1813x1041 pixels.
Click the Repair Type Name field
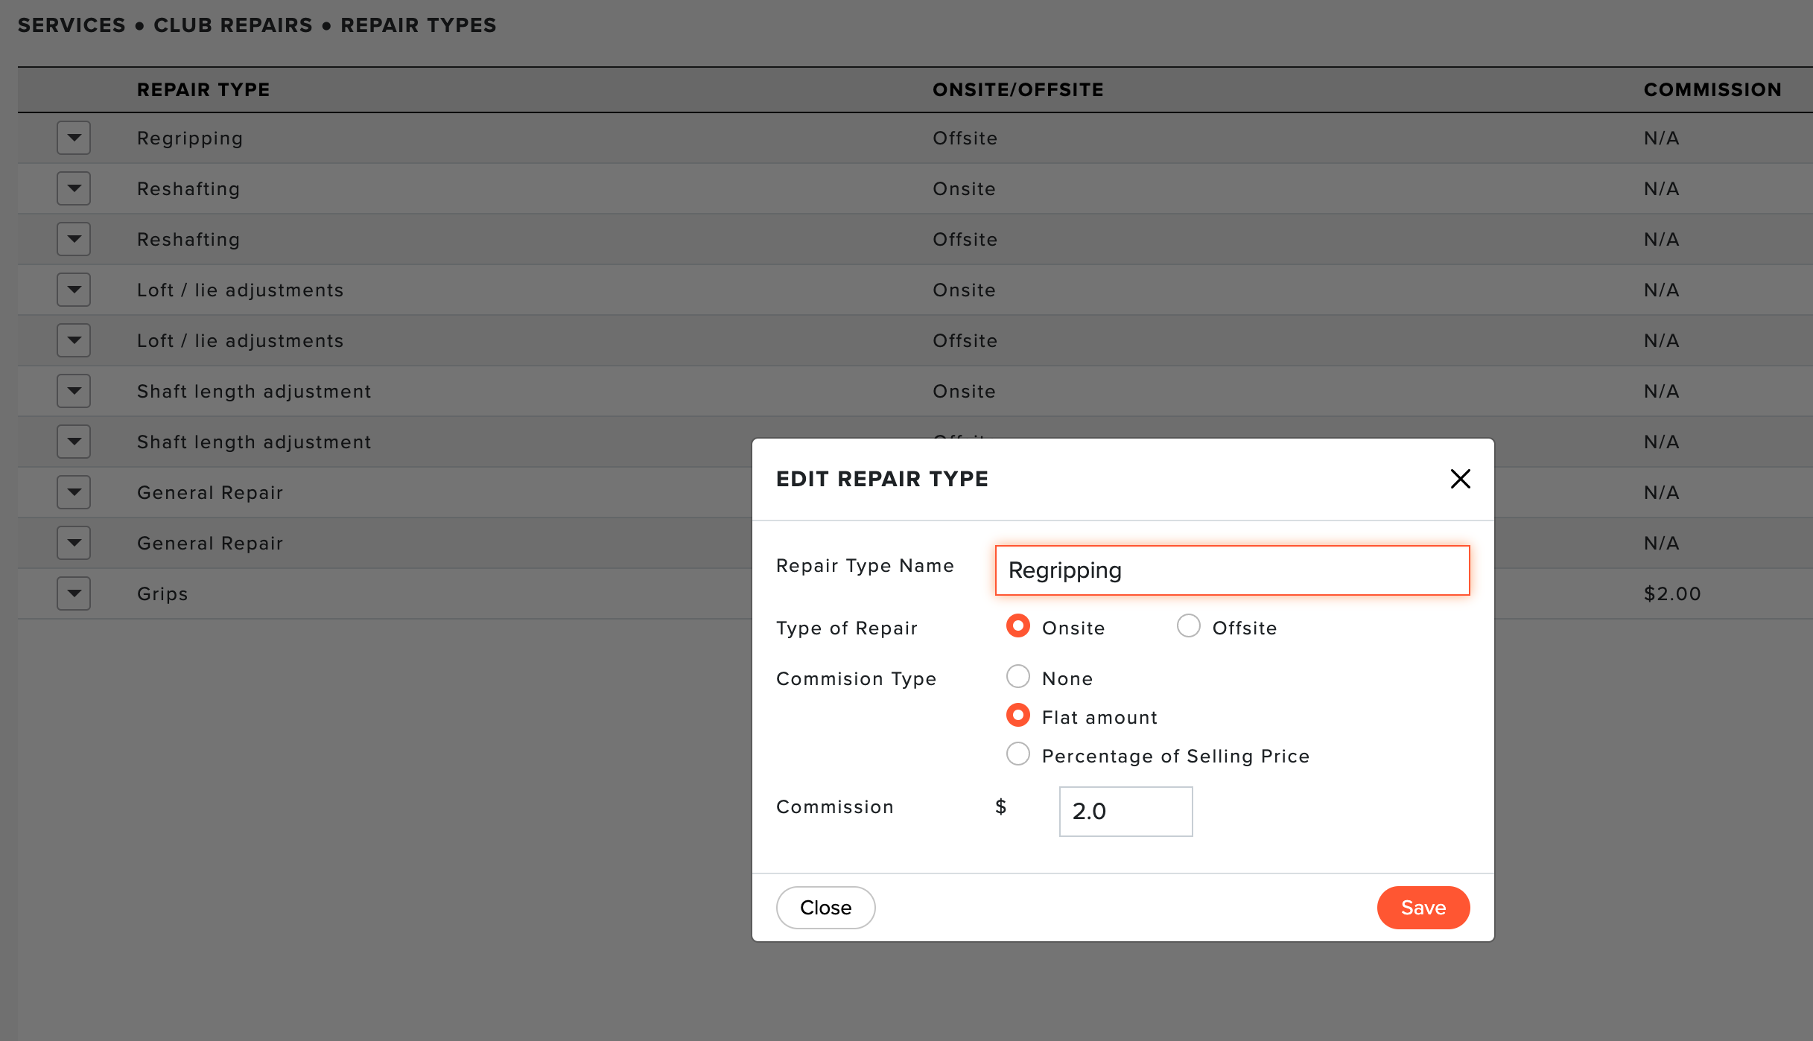coord(1232,570)
